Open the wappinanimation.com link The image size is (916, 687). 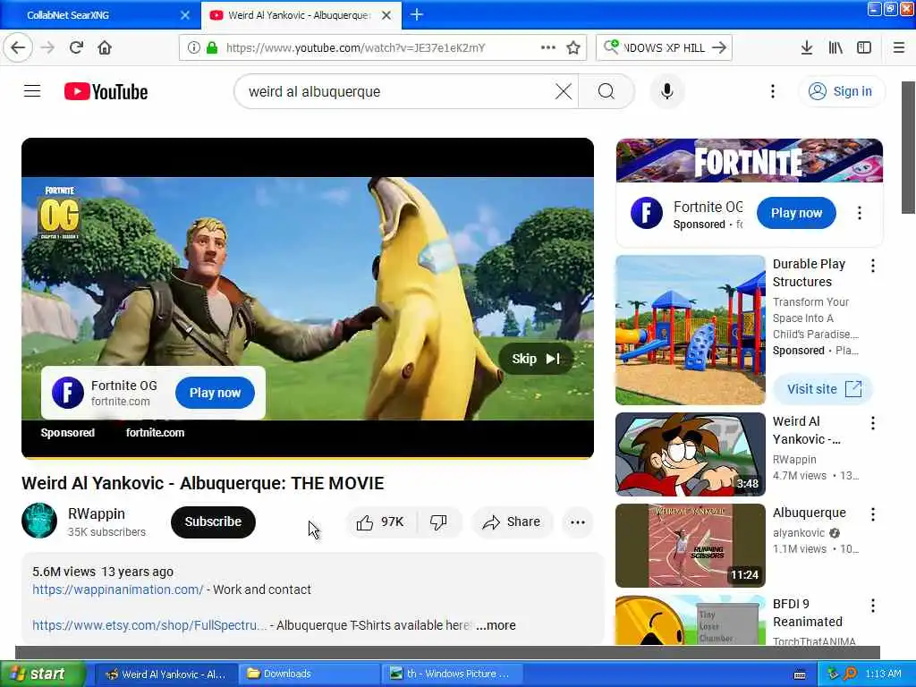click(x=118, y=589)
